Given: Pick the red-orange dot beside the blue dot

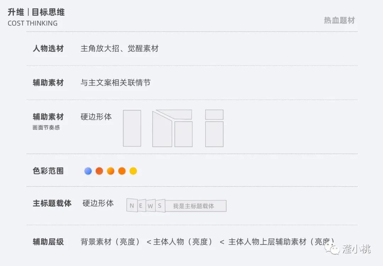Looking at the screenshot, I should pyautogui.click(x=99, y=171).
